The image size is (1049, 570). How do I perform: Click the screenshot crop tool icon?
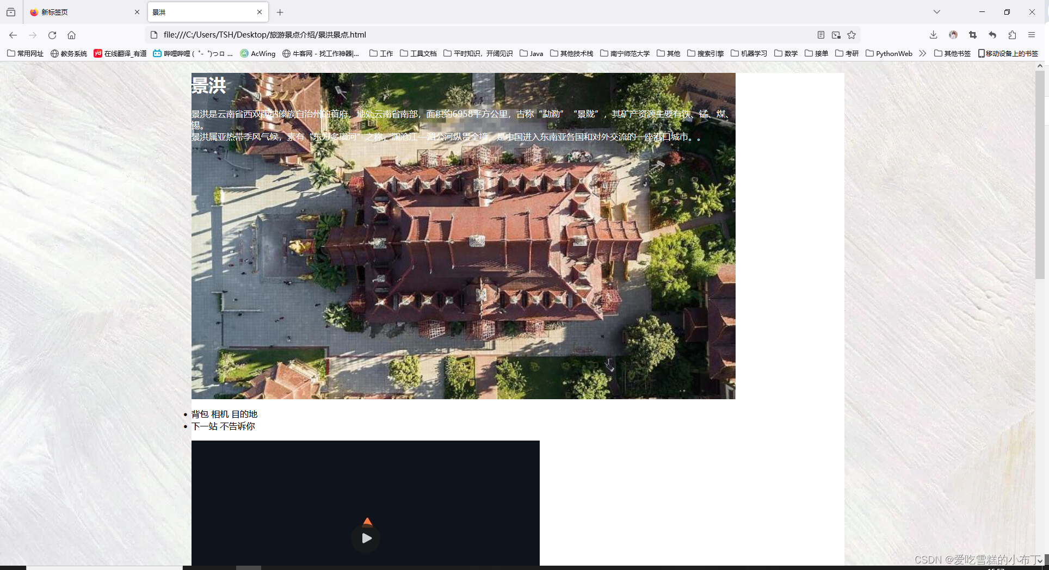[973, 35]
